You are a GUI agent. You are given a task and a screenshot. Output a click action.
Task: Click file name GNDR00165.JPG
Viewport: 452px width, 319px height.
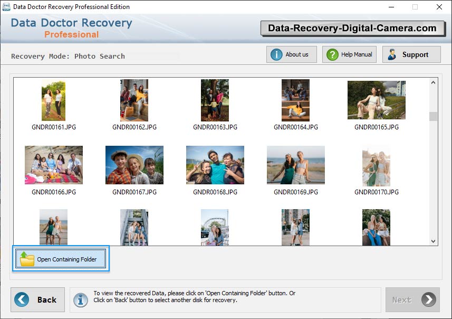coord(377,127)
